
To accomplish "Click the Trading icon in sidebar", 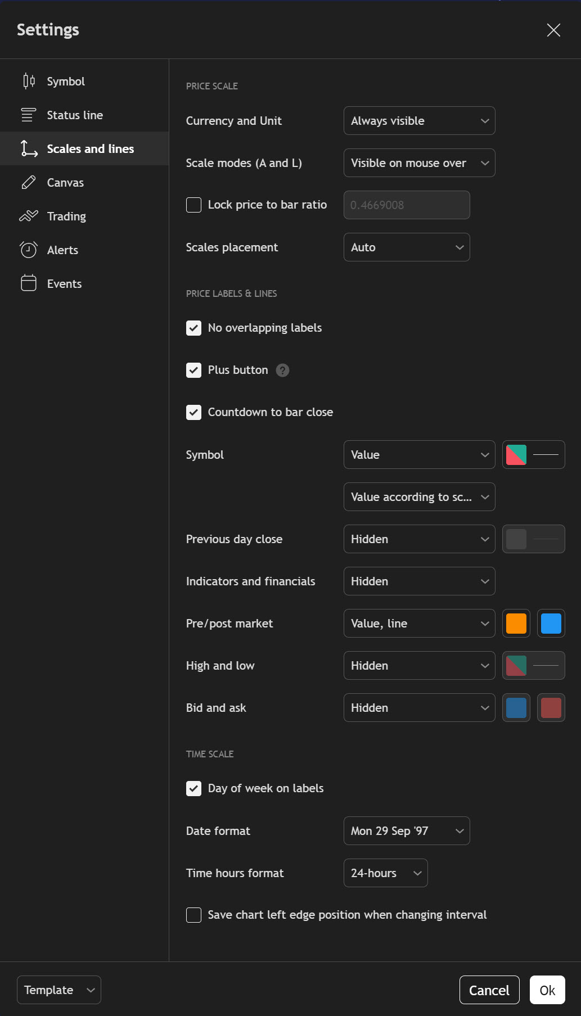I will point(29,216).
